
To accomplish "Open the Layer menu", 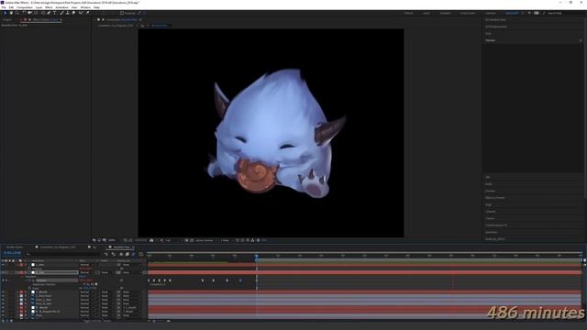I will [x=39, y=7].
